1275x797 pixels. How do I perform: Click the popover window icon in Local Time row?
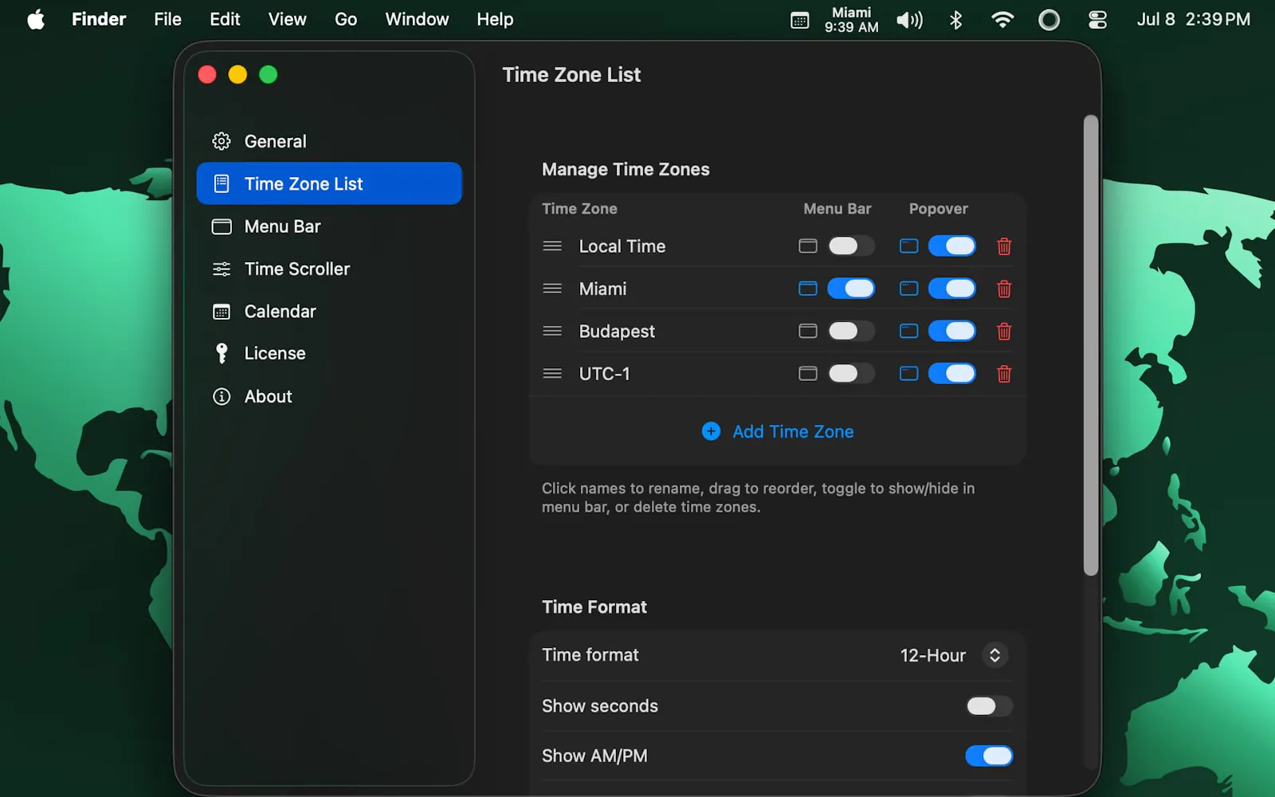pos(908,246)
